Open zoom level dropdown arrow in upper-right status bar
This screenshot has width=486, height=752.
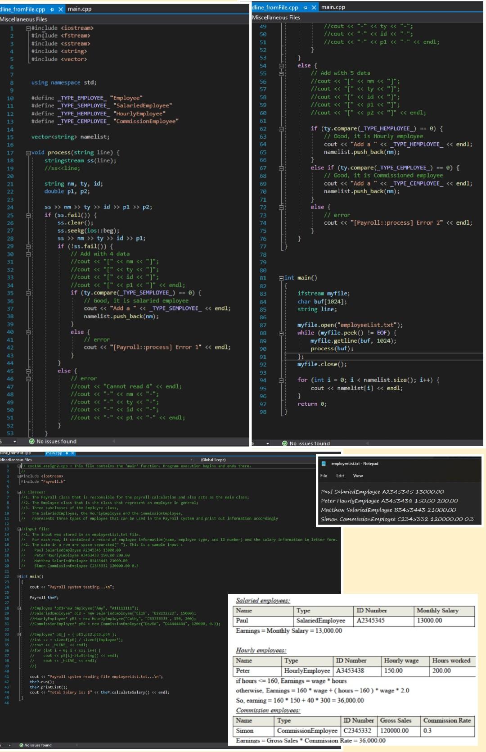268,444
